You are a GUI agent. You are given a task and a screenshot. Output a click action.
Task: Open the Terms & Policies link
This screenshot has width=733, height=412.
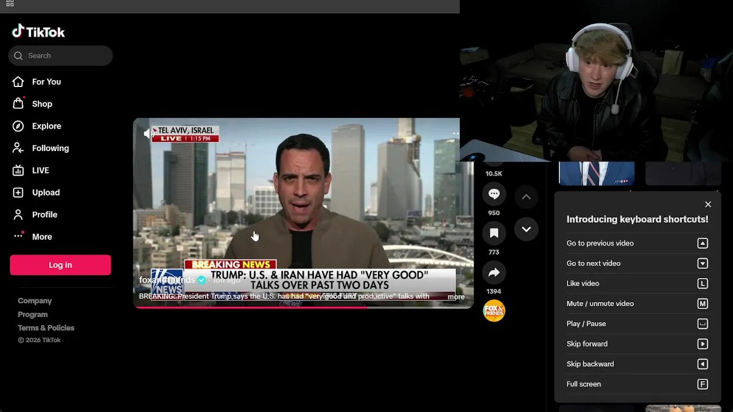tap(46, 328)
